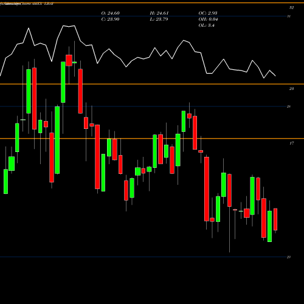
Task: Click the 31 price axis label
Action: (x=289, y=16)
